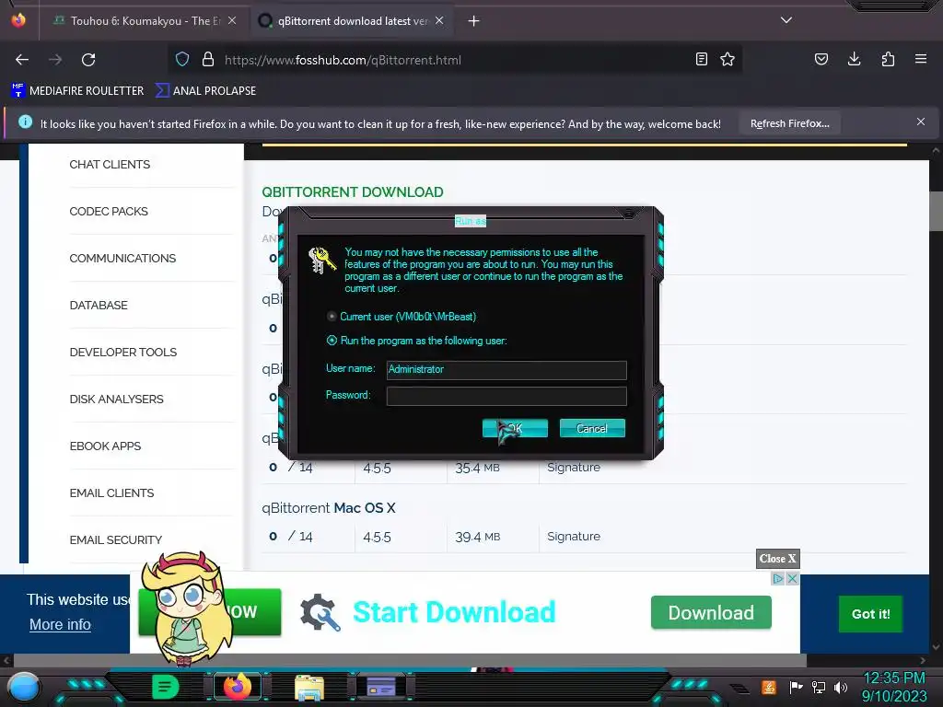Image resolution: width=943 pixels, height=707 pixels.
Task: Close the Touhou 6 Koumakyou tab
Action: [232, 20]
